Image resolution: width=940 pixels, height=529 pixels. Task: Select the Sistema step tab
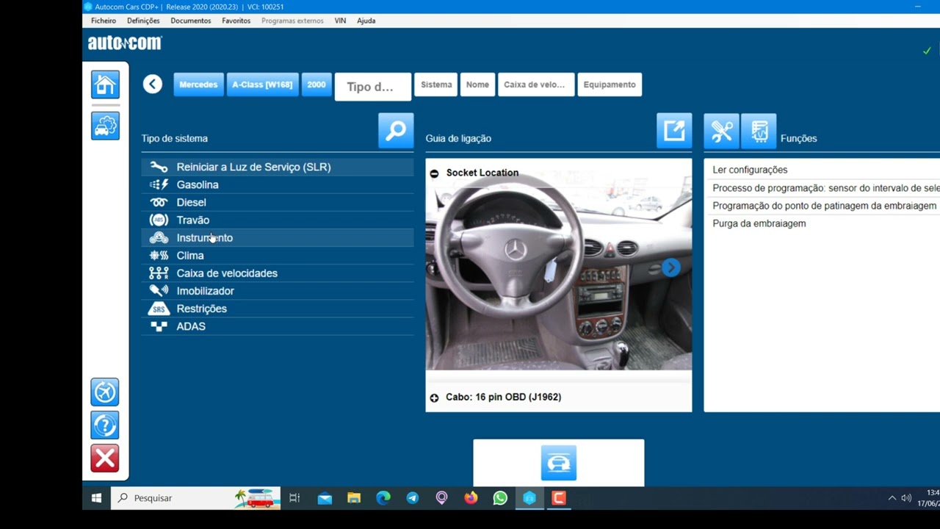pyautogui.click(x=436, y=84)
